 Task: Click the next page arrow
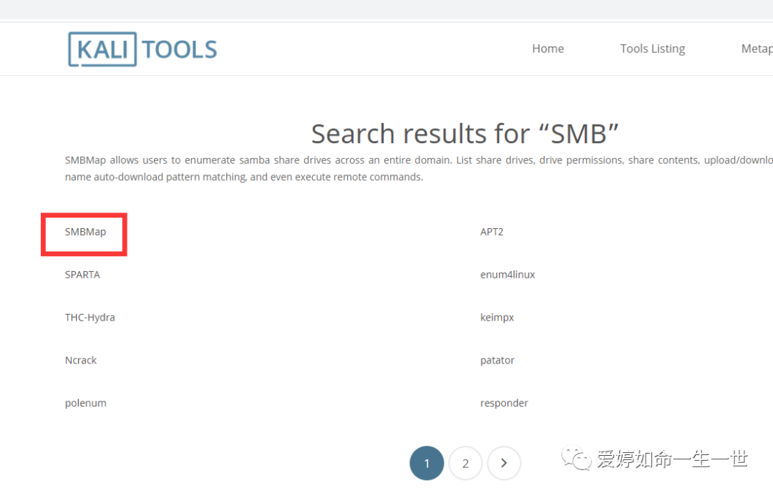(504, 463)
